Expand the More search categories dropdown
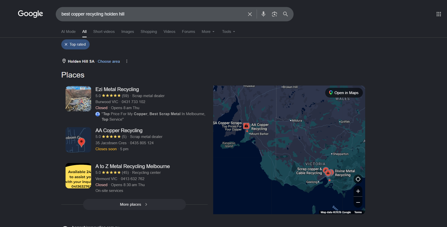This screenshot has height=227, width=447. [208, 32]
